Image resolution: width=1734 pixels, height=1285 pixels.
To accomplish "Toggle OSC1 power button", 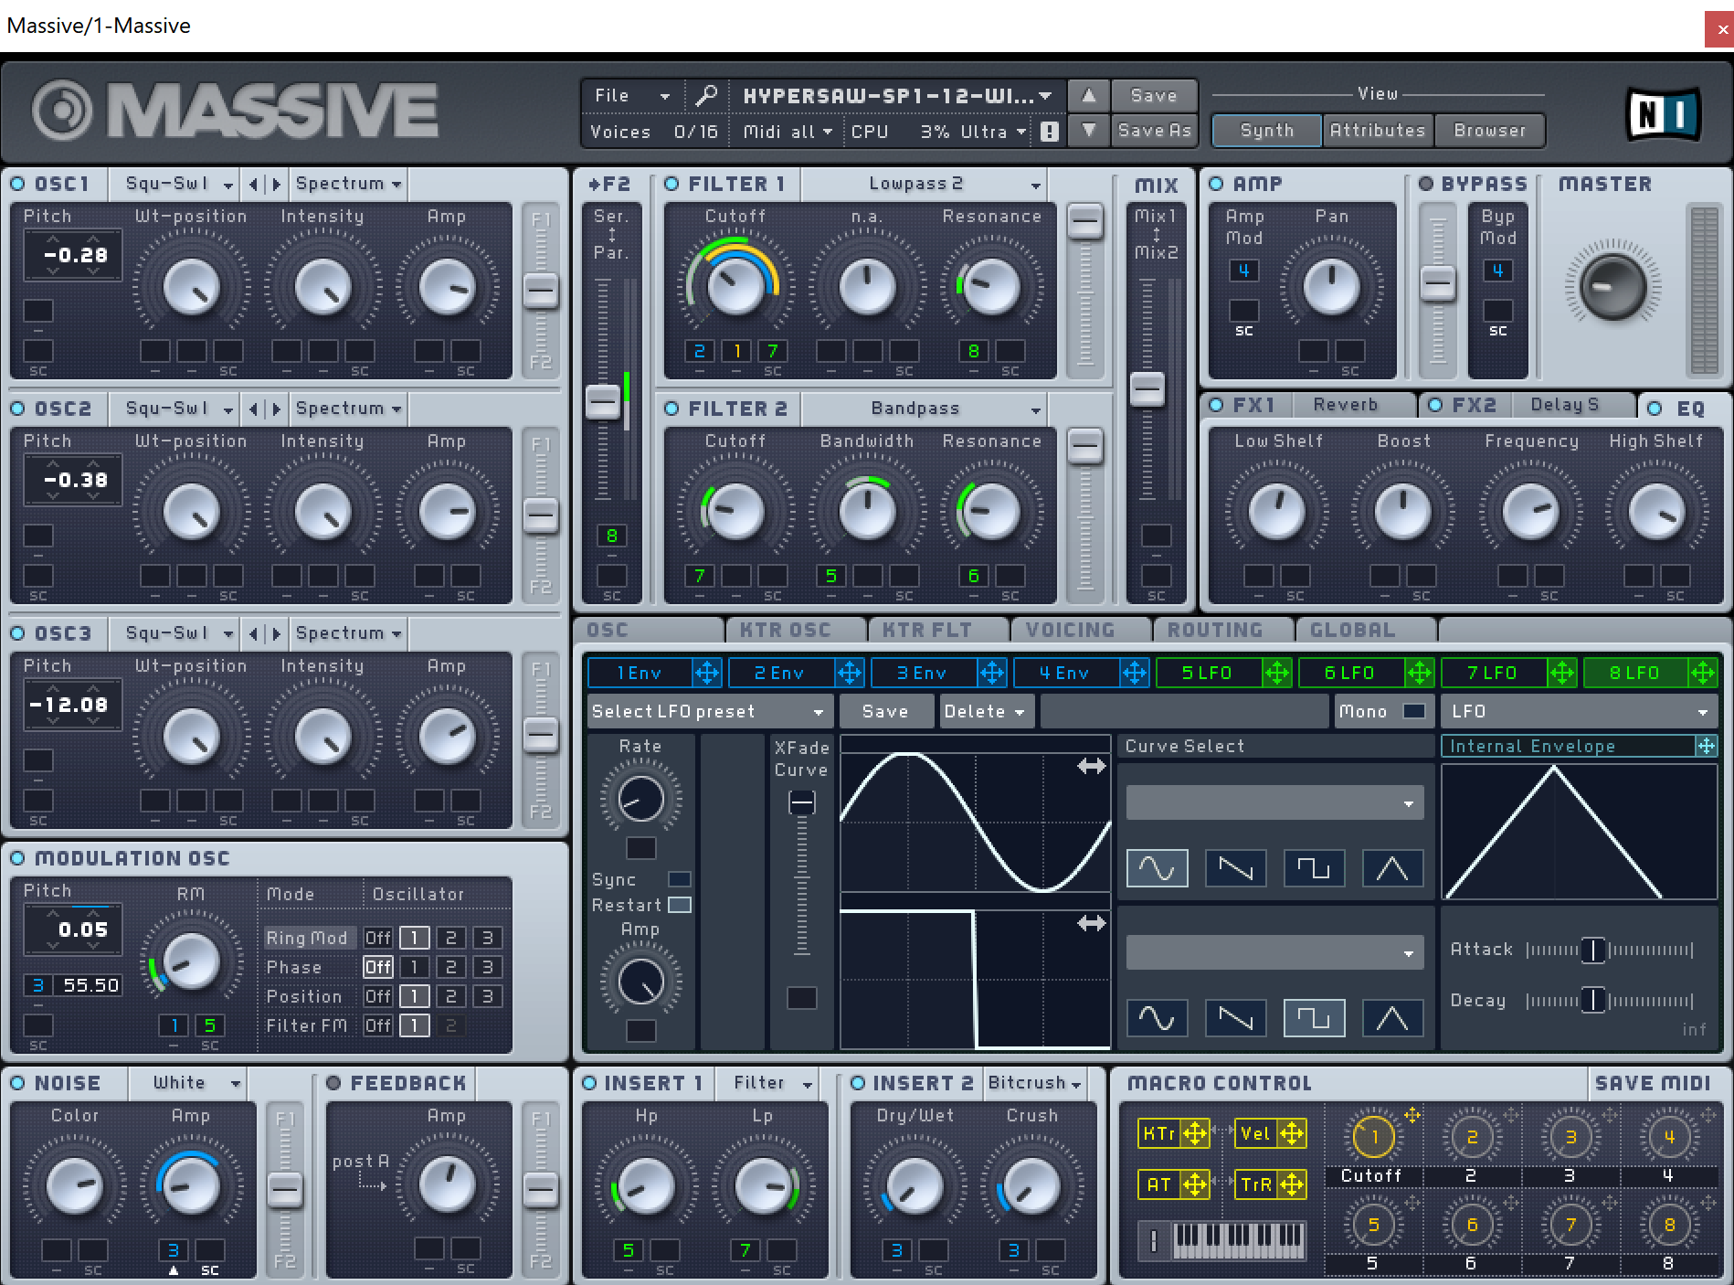I will (x=17, y=184).
